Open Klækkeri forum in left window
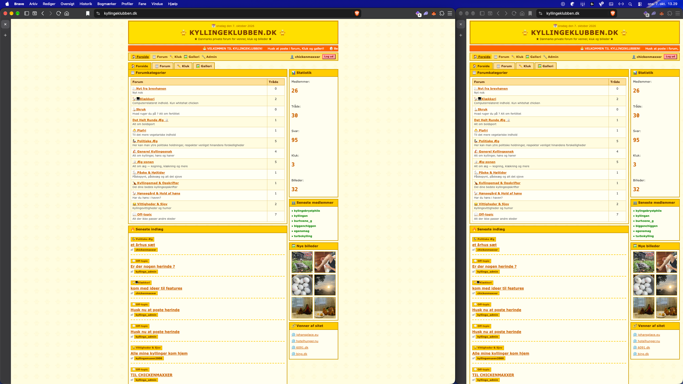The height and width of the screenshot is (384, 683). 144,99
